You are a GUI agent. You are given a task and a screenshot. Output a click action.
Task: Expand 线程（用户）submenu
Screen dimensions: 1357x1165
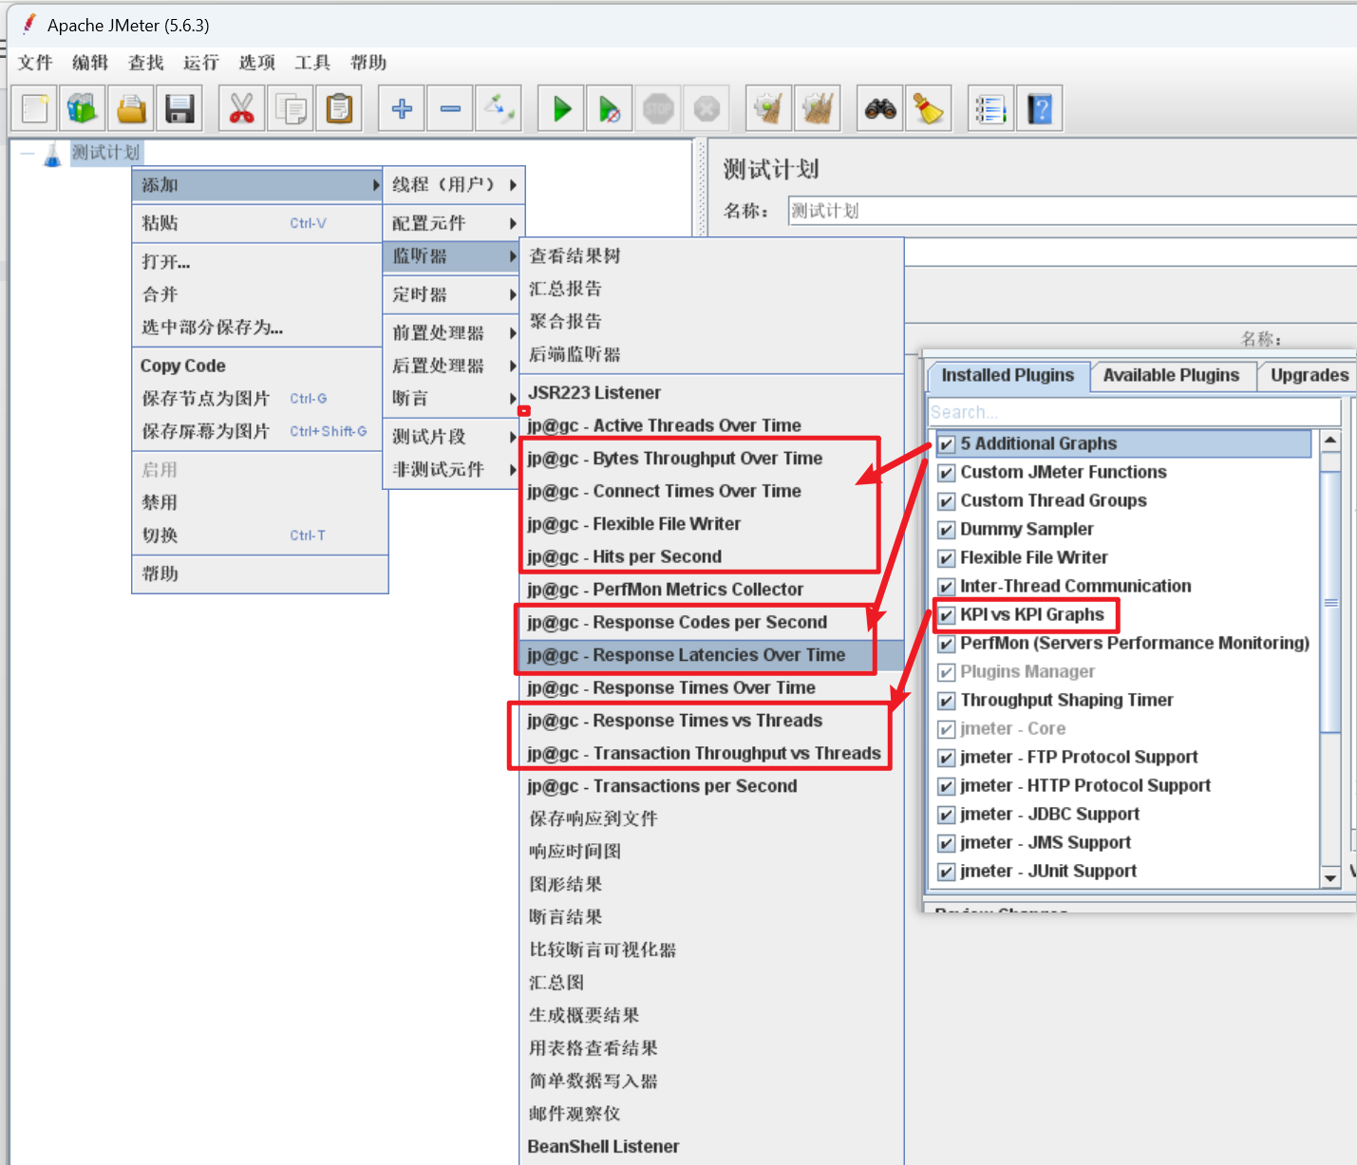pyautogui.click(x=454, y=185)
